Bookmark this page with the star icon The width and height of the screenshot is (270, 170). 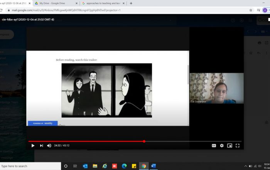click(x=251, y=10)
